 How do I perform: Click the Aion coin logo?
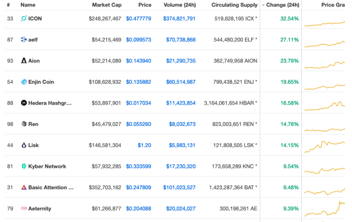(x=24, y=60)
